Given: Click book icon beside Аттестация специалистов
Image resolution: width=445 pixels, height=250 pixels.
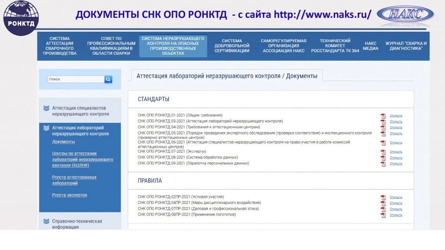Looking at the screenshot, I should tap(46, 108).
